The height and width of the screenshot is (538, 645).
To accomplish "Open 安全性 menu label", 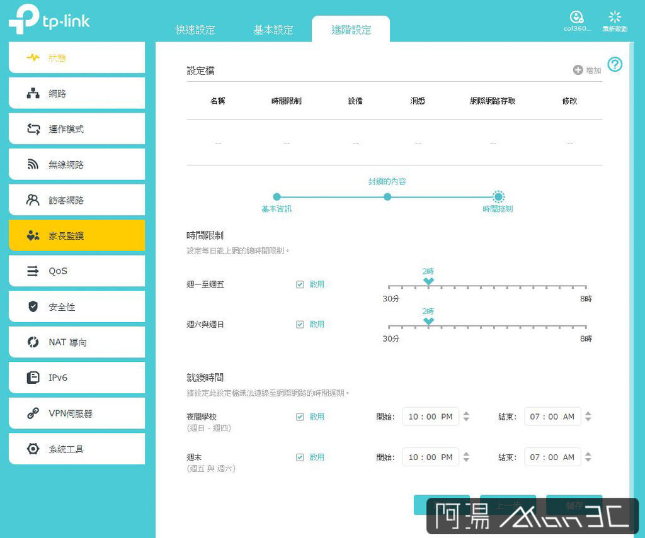I will tap(62, 307).
